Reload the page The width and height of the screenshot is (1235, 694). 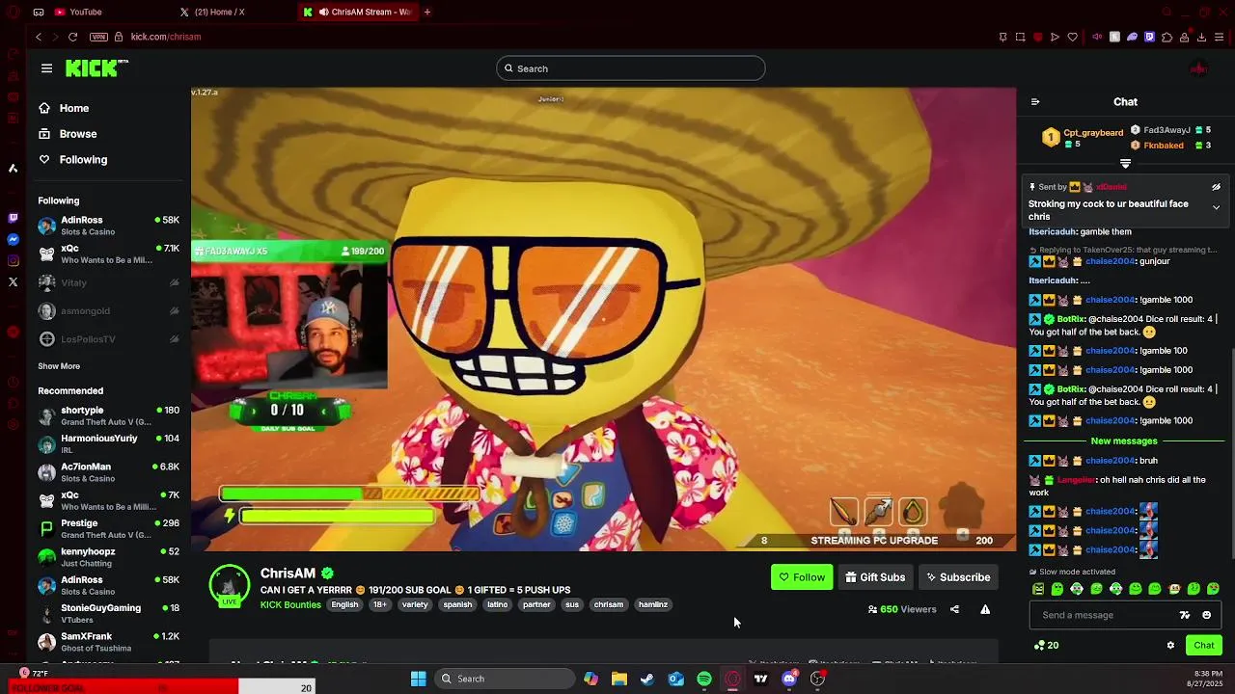tap(72, 37)
